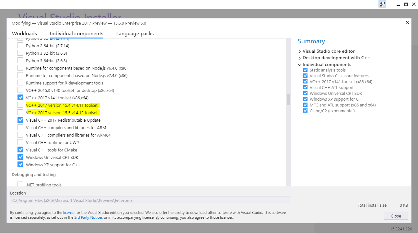Enable the Python 2 64-bit (2.7.14) checkbox
Screen dimensions: 418x233
[x=20, y=46]
